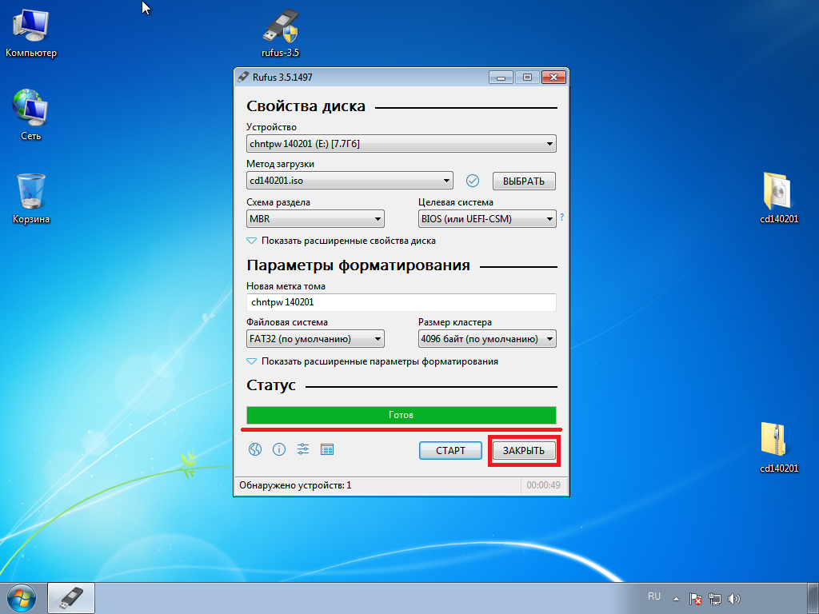Open the Размер кластера dropdown

[x=487, y=339]
